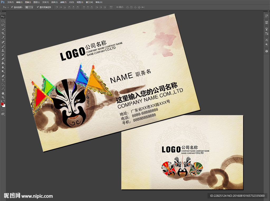The width and height of the screenshot is (270, 201).
Task: Click the align top edges button
Action: [57, 7]
